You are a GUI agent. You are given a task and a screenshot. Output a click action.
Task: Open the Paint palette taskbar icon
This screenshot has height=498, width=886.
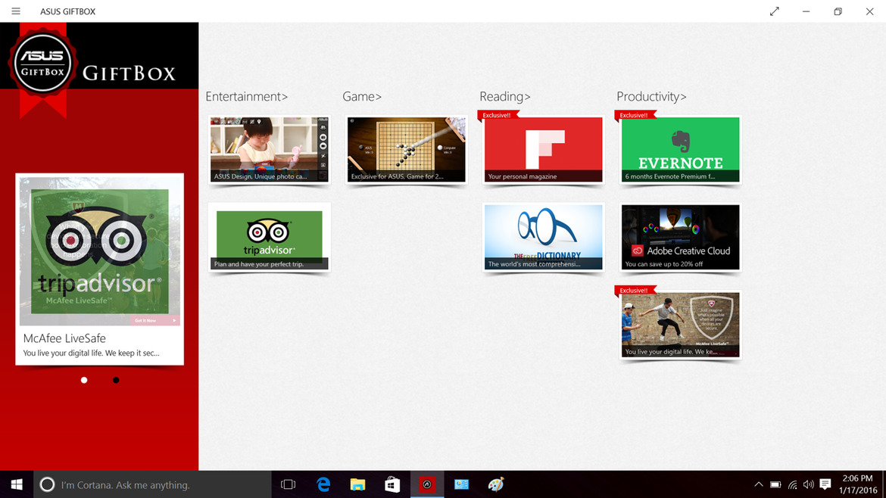[496, 484]
